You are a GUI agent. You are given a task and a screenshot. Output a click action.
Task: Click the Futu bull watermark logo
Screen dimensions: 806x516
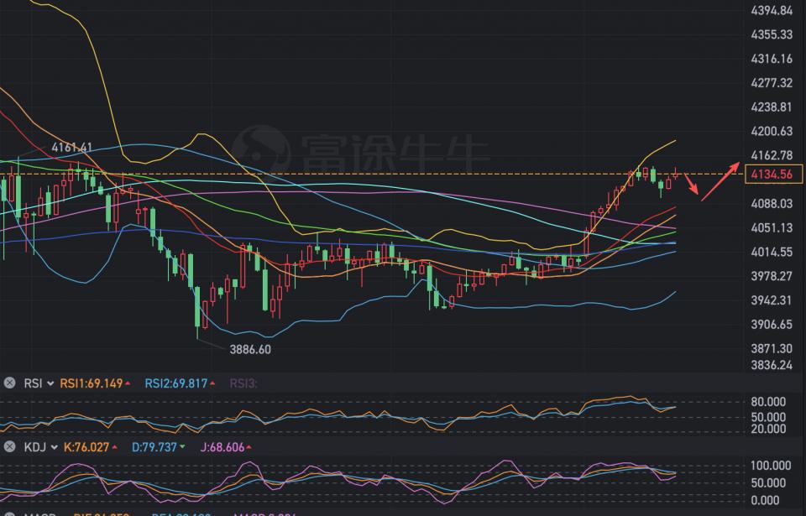tap(260, 149)
